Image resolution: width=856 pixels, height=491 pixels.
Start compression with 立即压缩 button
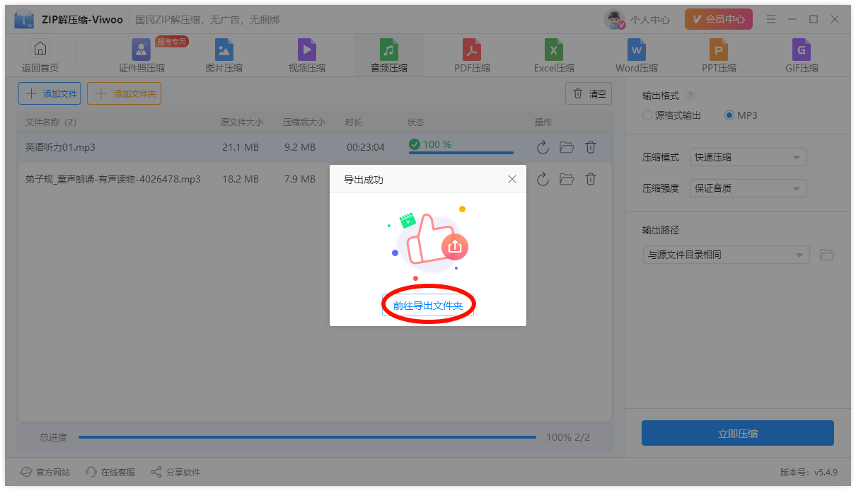(x=738, y=434)
